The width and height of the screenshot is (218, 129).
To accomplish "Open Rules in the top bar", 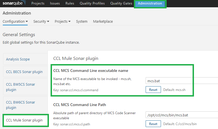I will 70,3.
